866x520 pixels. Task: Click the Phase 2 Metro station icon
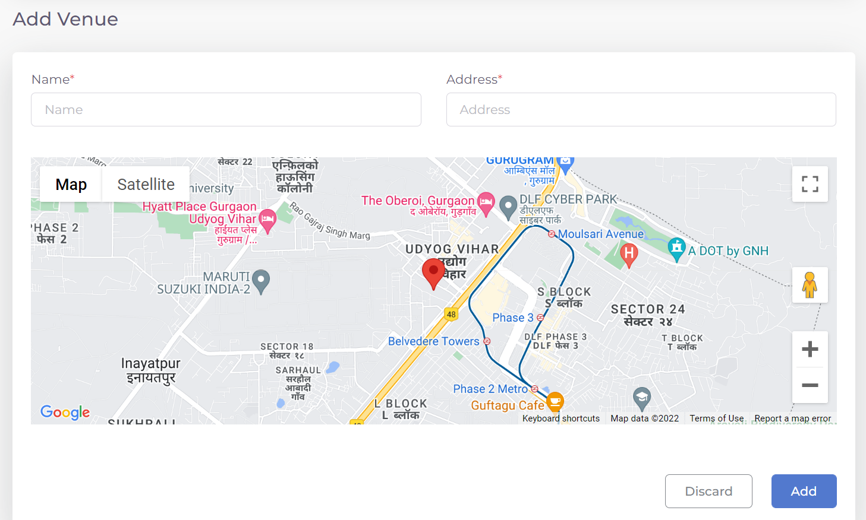pyautogui.click(x=534, y=389)
